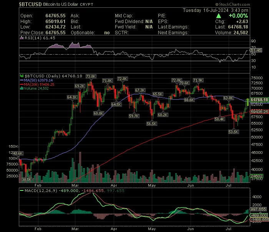
Task: Click the MACD(12,26,9) legend label
Action: coord(41,190)
